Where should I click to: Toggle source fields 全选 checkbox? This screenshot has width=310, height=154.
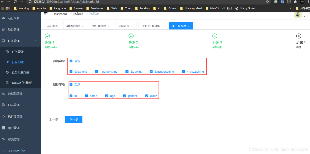click(x=71, y=61)
